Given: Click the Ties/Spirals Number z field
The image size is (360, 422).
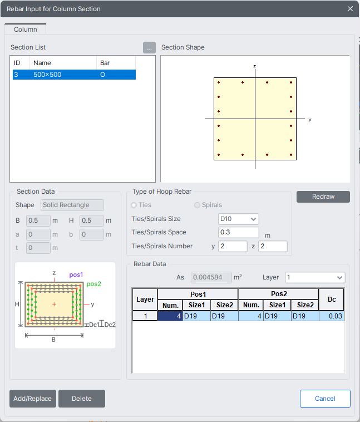Looking at the screenshot, I should (x=273, y=246).
